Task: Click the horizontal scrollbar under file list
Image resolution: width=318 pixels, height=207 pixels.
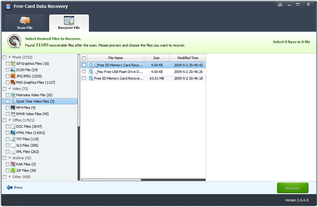Action: tap(111, 180)
